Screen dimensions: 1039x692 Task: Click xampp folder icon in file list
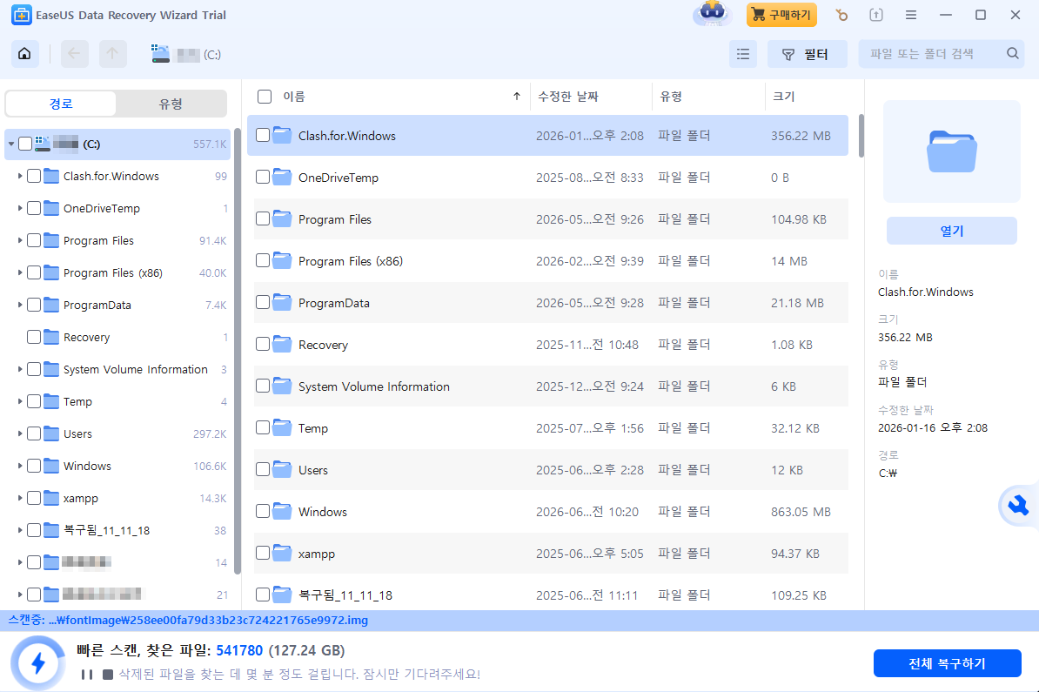pos(282,553)
